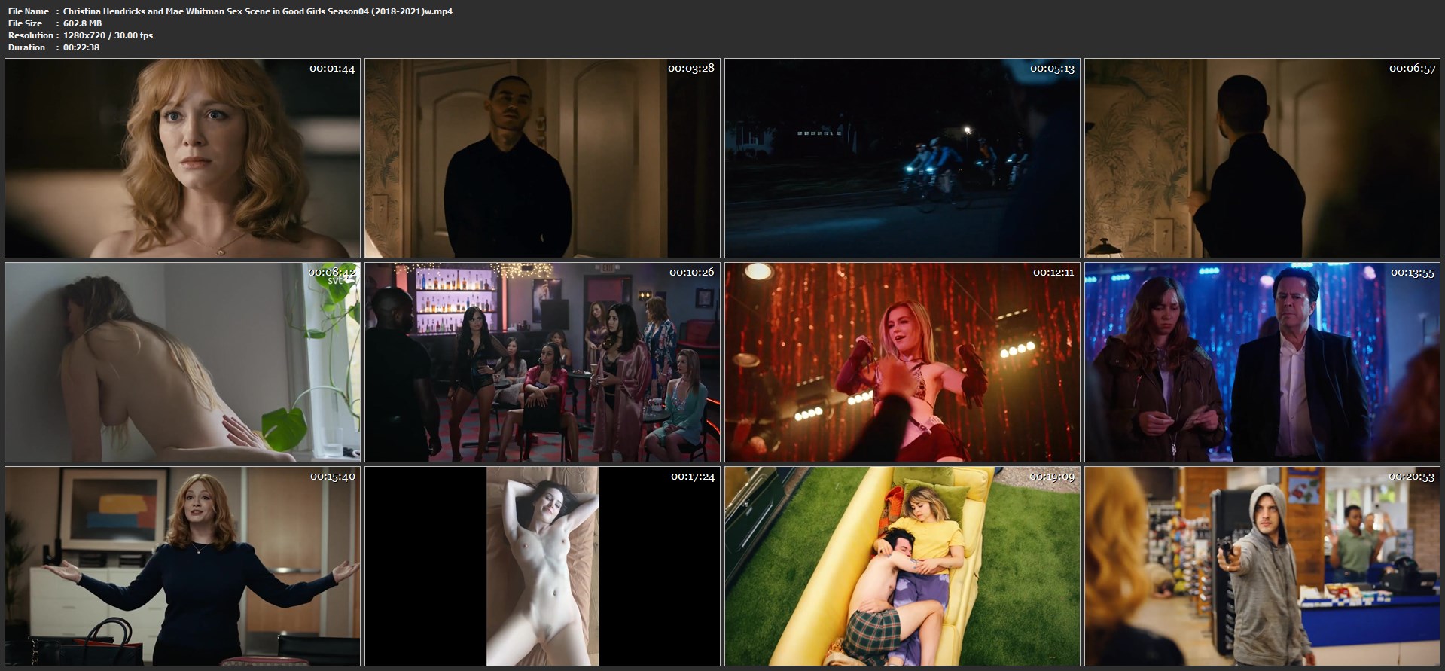Click the 00:03:28 timestamp
Screen dimensions: 1445x671
pyautogui.click(x=691, y=68)
